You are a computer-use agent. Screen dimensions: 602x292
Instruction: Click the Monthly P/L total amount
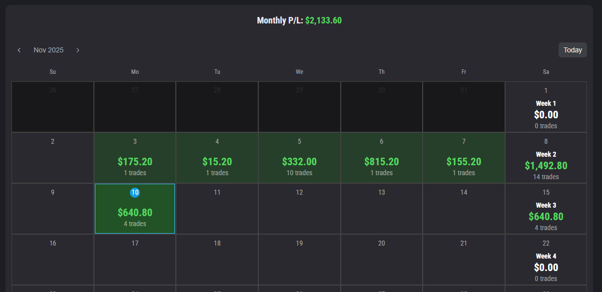click(323, 20)
